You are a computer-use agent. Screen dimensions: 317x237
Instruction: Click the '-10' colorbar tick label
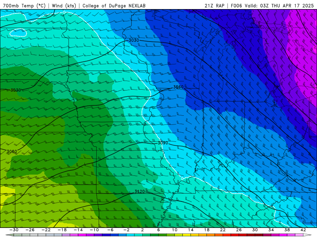point(94,230)
